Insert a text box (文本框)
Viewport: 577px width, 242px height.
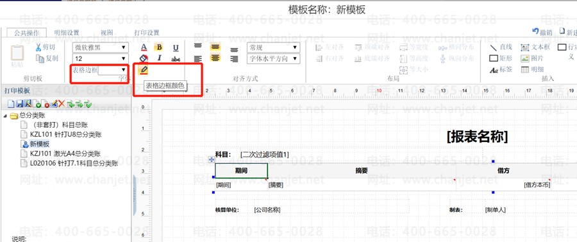click(x=535, y=47)
